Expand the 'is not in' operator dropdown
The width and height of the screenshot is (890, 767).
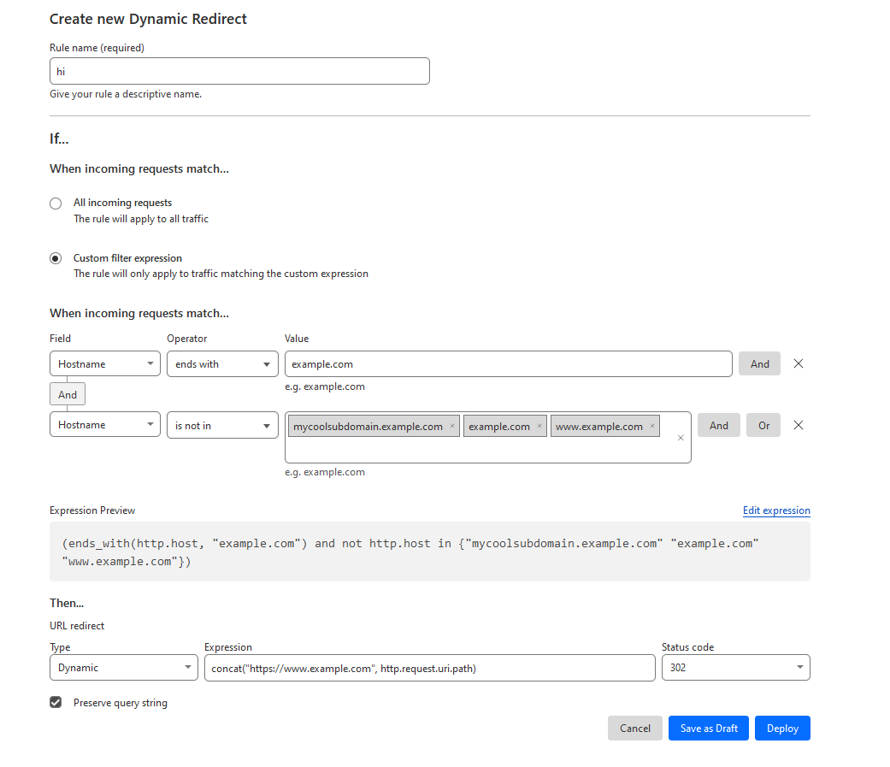point(222,425)
